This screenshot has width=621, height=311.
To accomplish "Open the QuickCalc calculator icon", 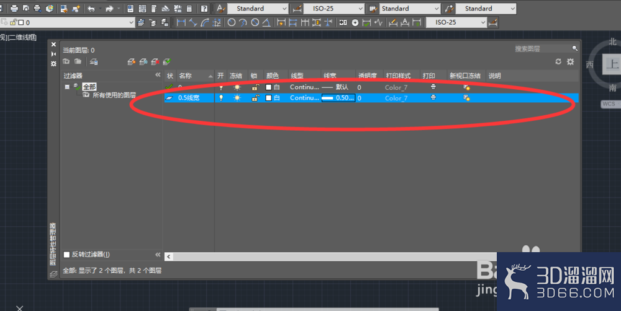I will [189, 8].
